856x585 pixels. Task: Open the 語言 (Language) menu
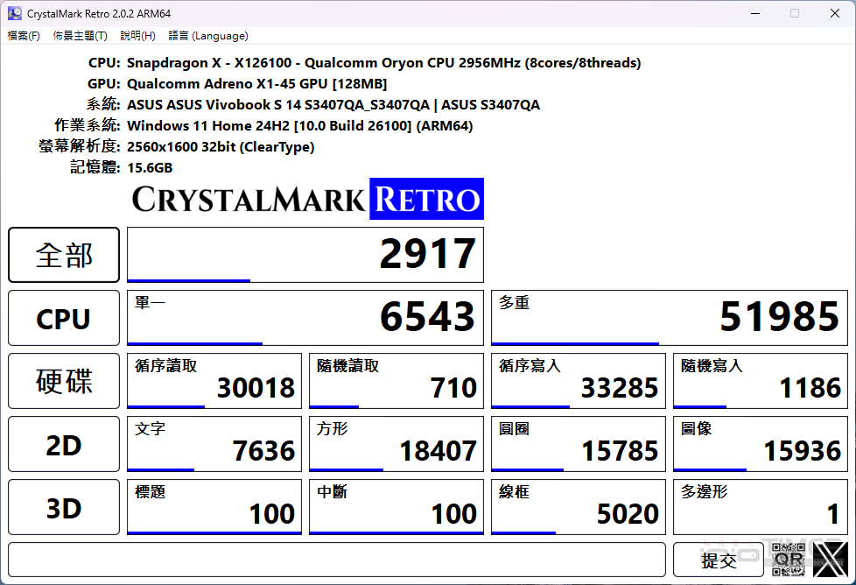[x=208, y=36]
